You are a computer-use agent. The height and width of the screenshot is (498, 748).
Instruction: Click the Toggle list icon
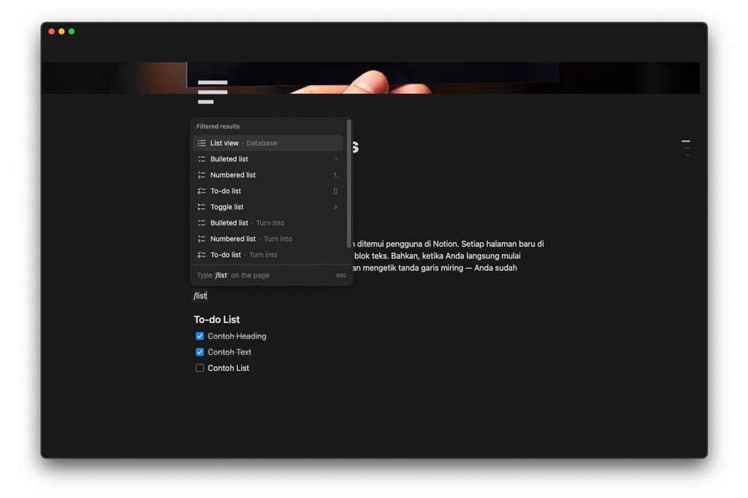pyautogui.click(x=202, y=207)
